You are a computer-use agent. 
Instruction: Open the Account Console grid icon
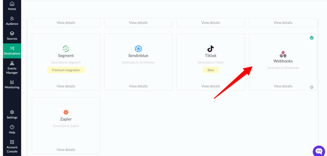pos(12,142)
